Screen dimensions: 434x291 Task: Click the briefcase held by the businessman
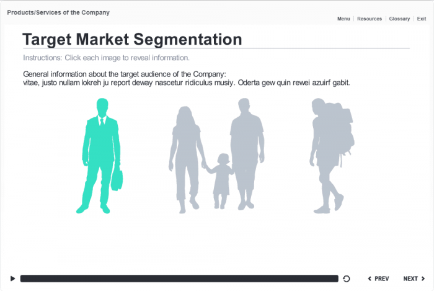(117, 179)
